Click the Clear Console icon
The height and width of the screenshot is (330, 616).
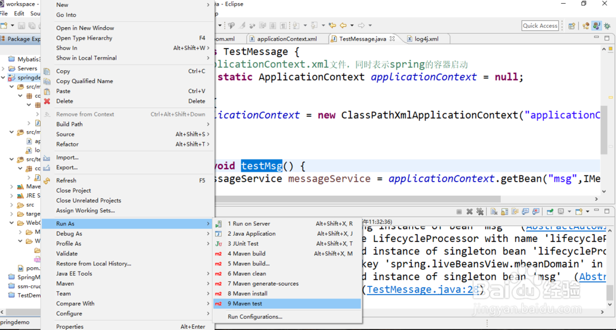coord(494,211)
